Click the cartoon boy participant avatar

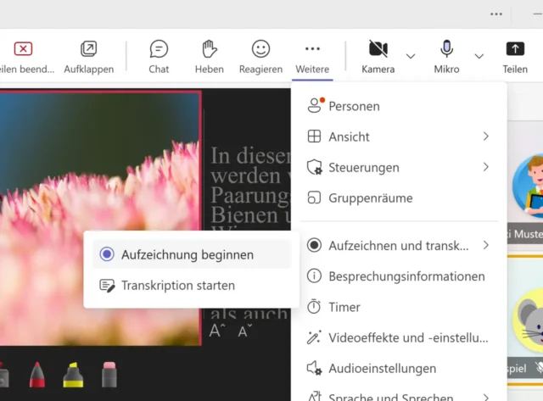click(x=529, y=187)
